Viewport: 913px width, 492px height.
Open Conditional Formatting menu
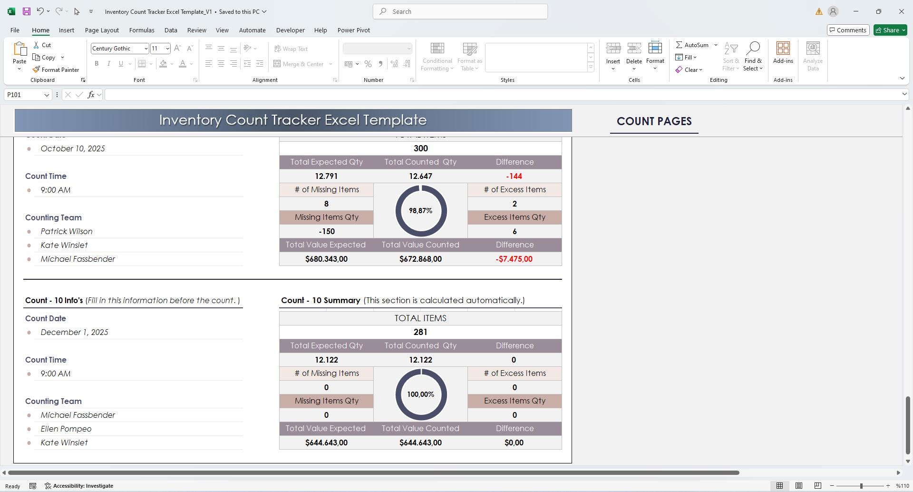click(x=437, y=57)
